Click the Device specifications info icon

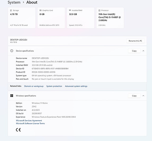[12, 51]
